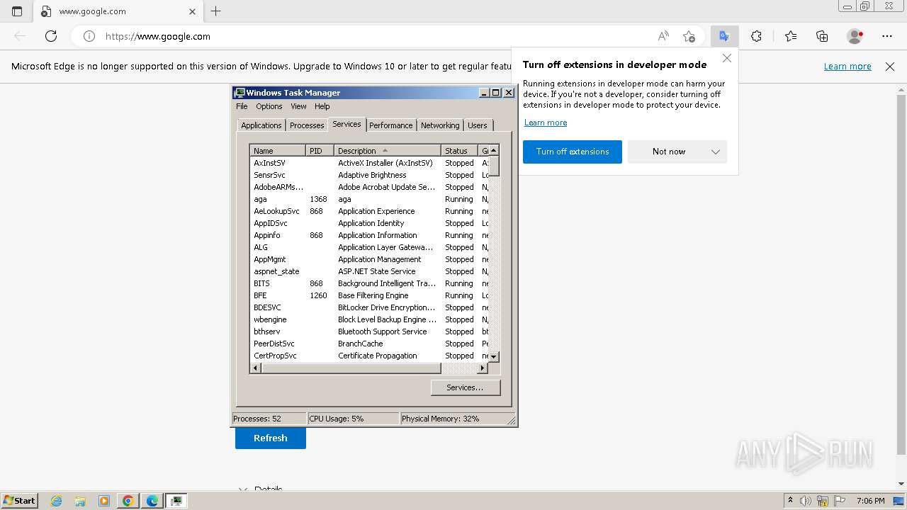Open a new browser tab

click(216, 11)
